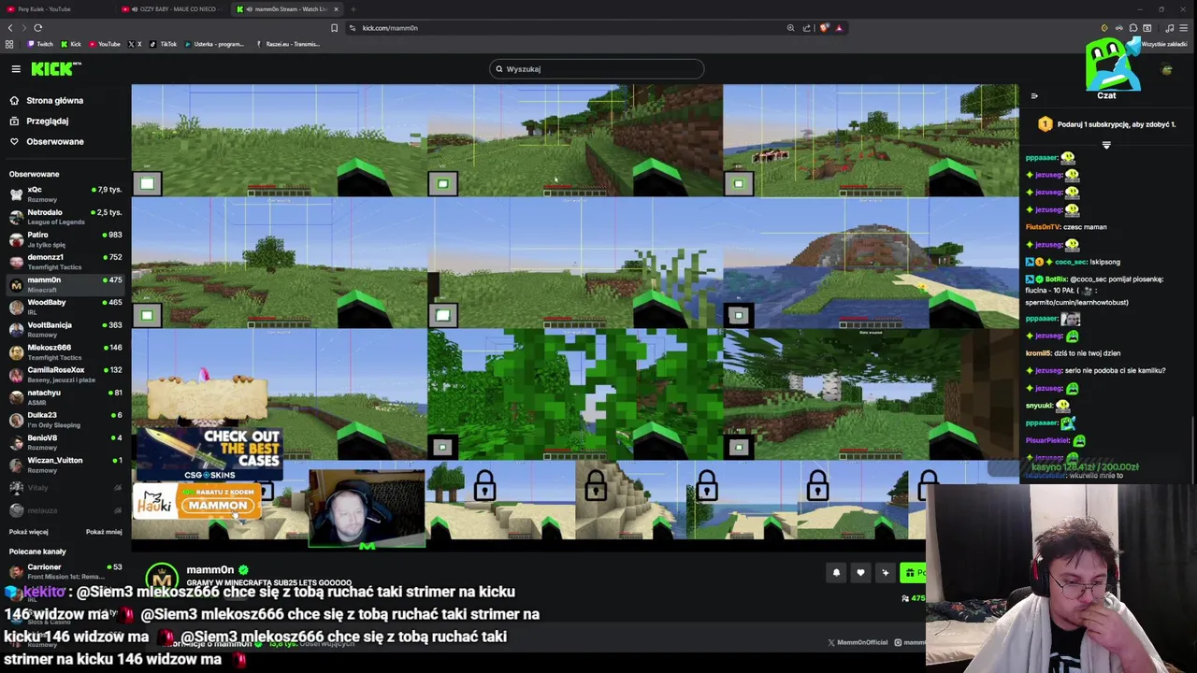The width and height of the screenshot is (1197, 673).
Task: Open the media control music note icon
Action: 1170,28
